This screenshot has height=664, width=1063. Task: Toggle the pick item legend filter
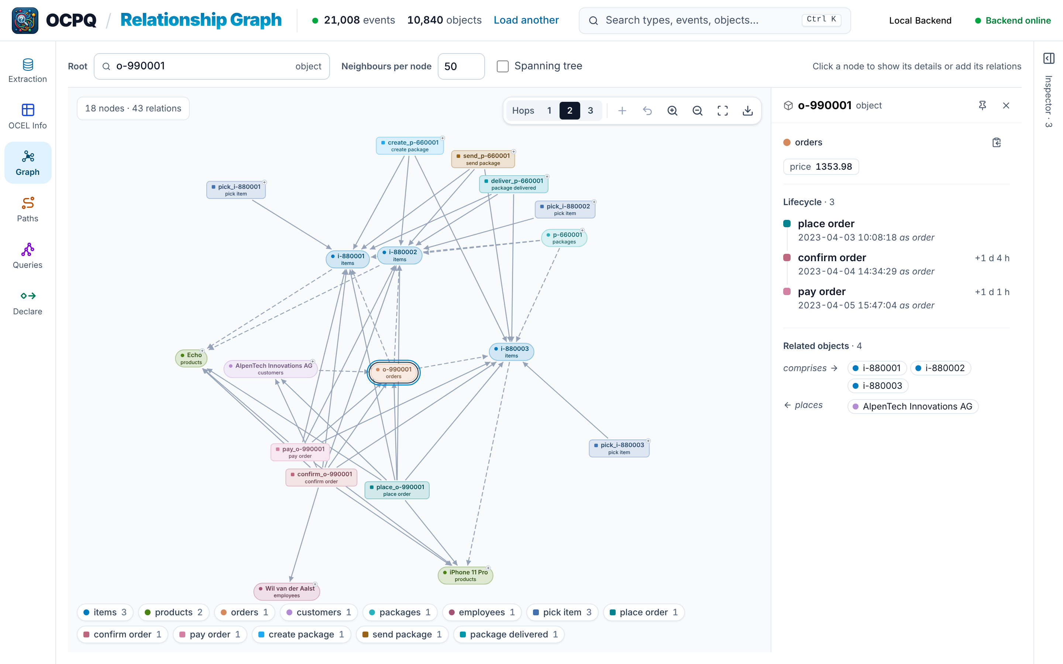pyautogui.click(x=562, y=612)
